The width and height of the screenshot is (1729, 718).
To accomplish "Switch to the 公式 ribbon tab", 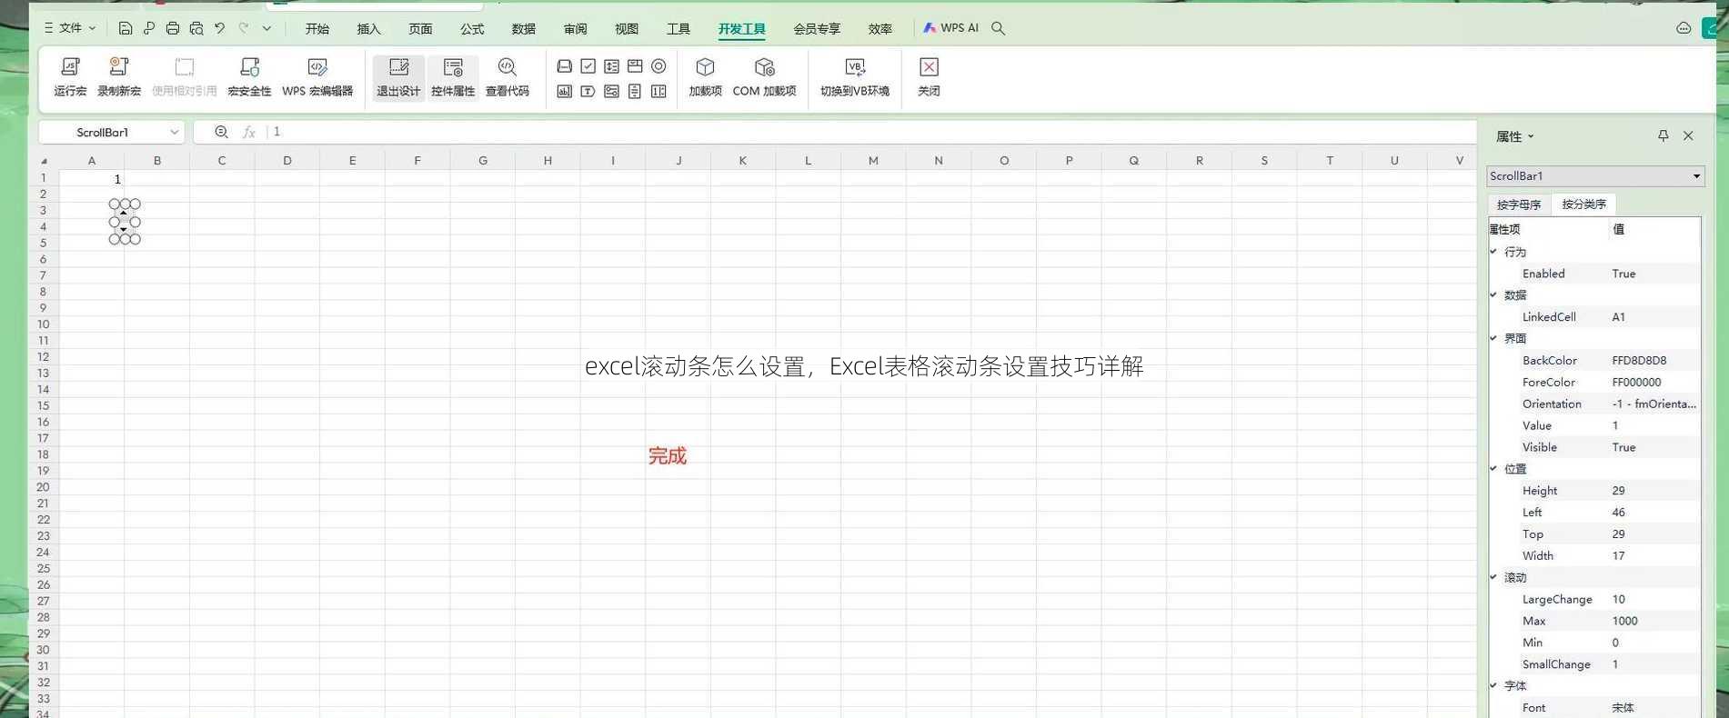I will click(x=472, y=28).
